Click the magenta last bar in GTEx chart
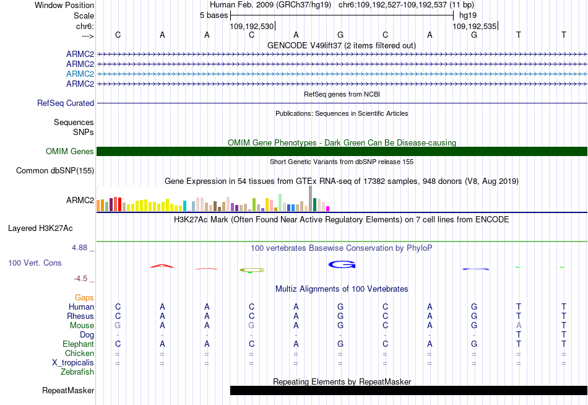 [328, 209]
